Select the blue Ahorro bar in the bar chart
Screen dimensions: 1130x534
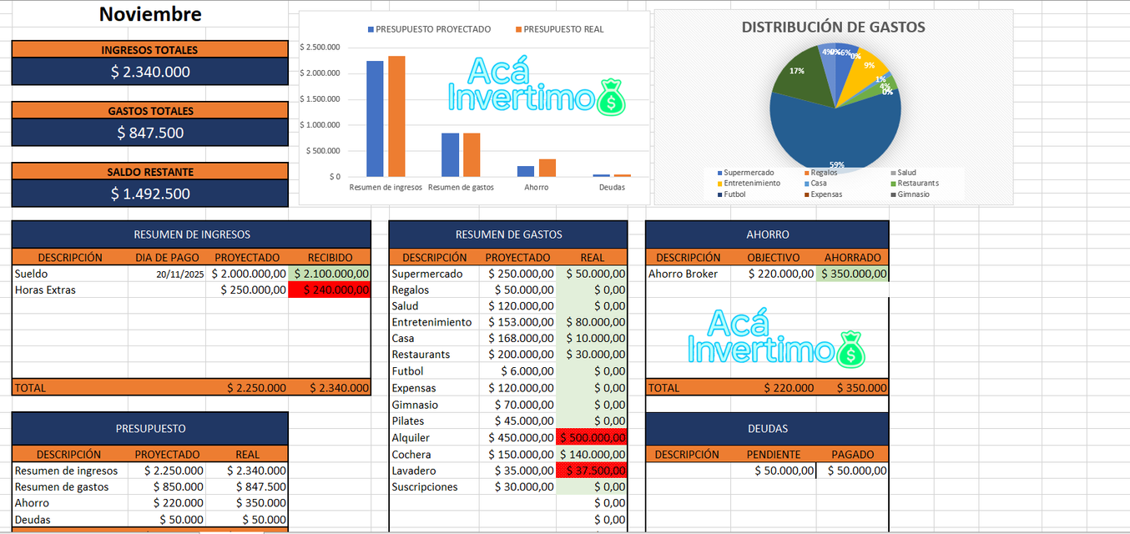click(526, 171)
